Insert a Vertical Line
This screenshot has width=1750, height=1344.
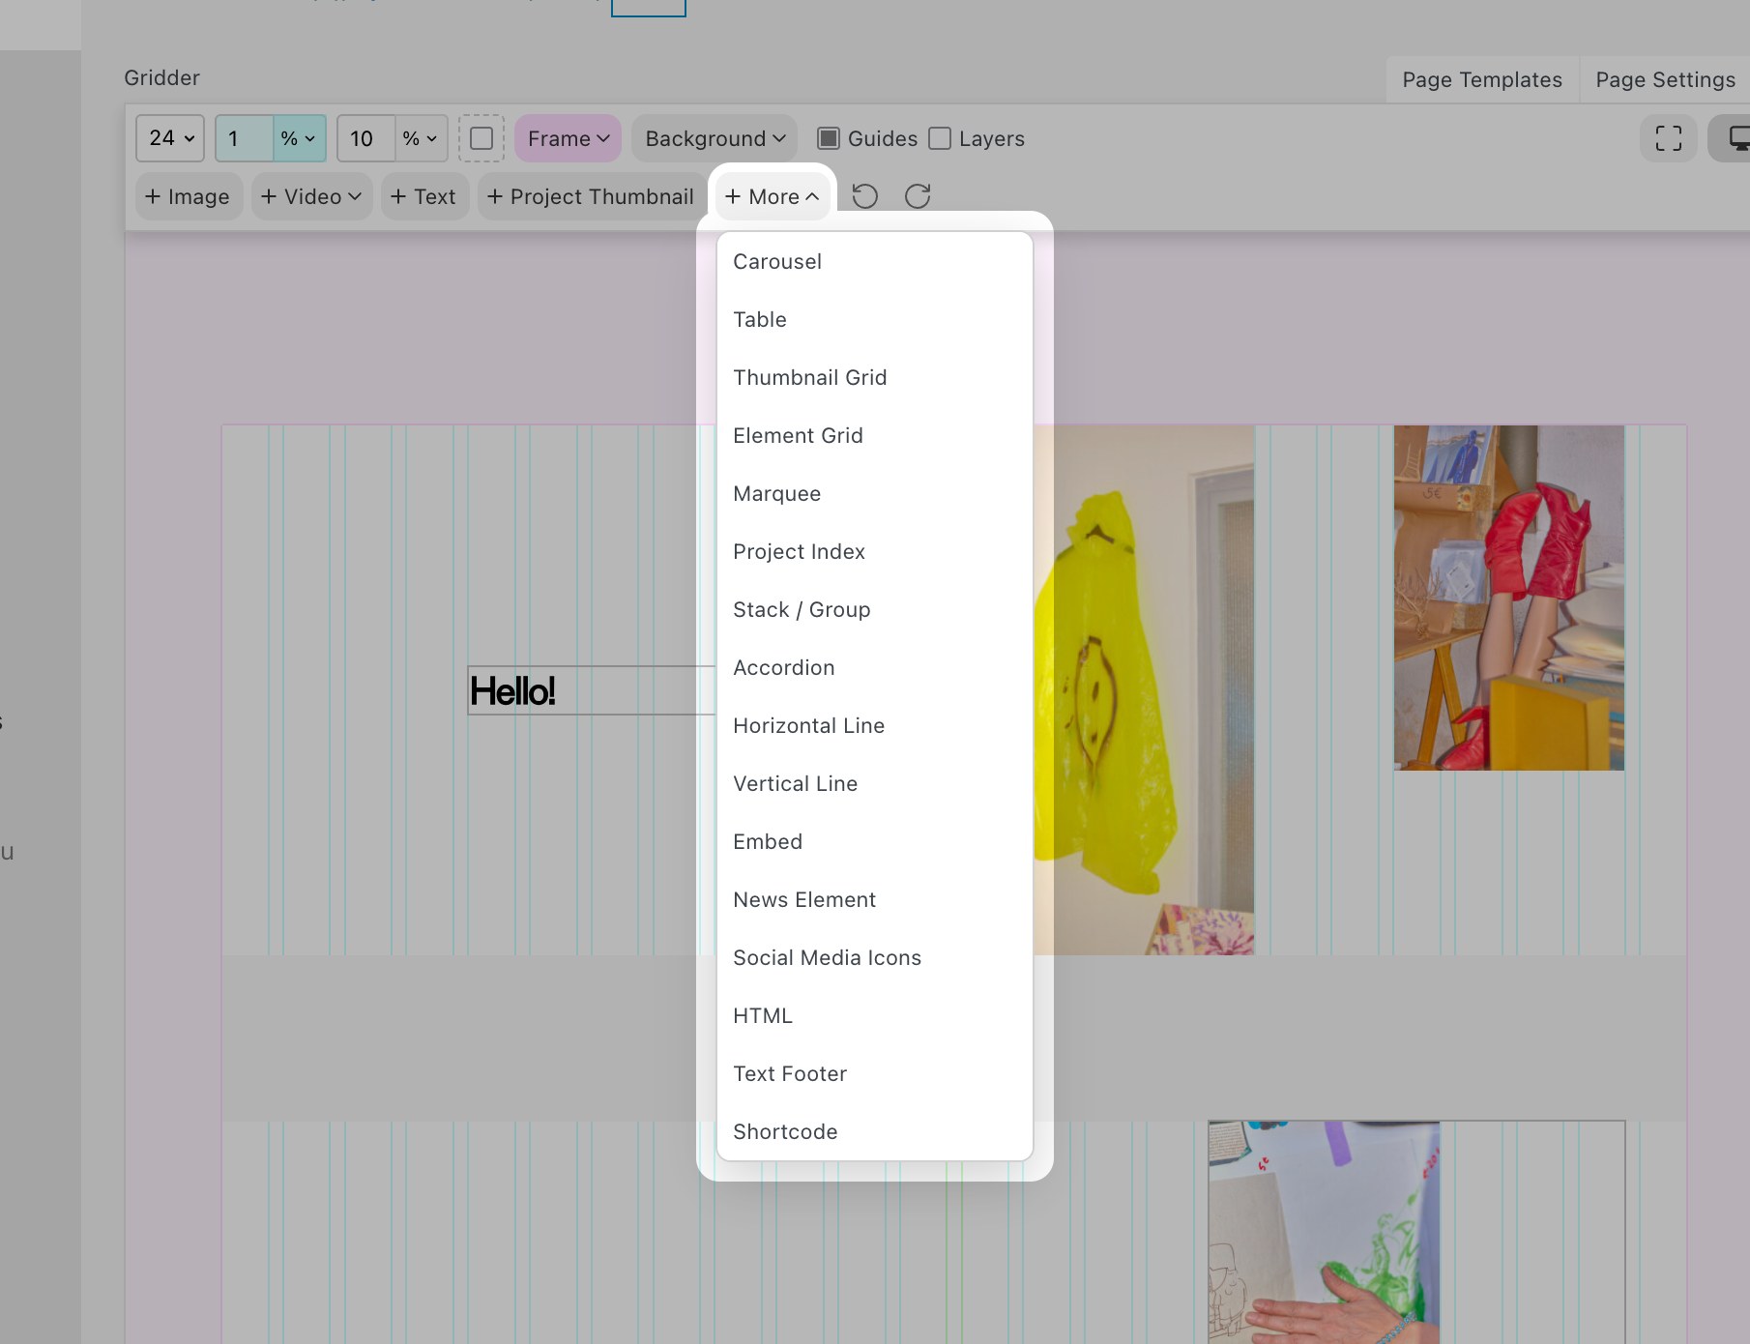[875, 783]
